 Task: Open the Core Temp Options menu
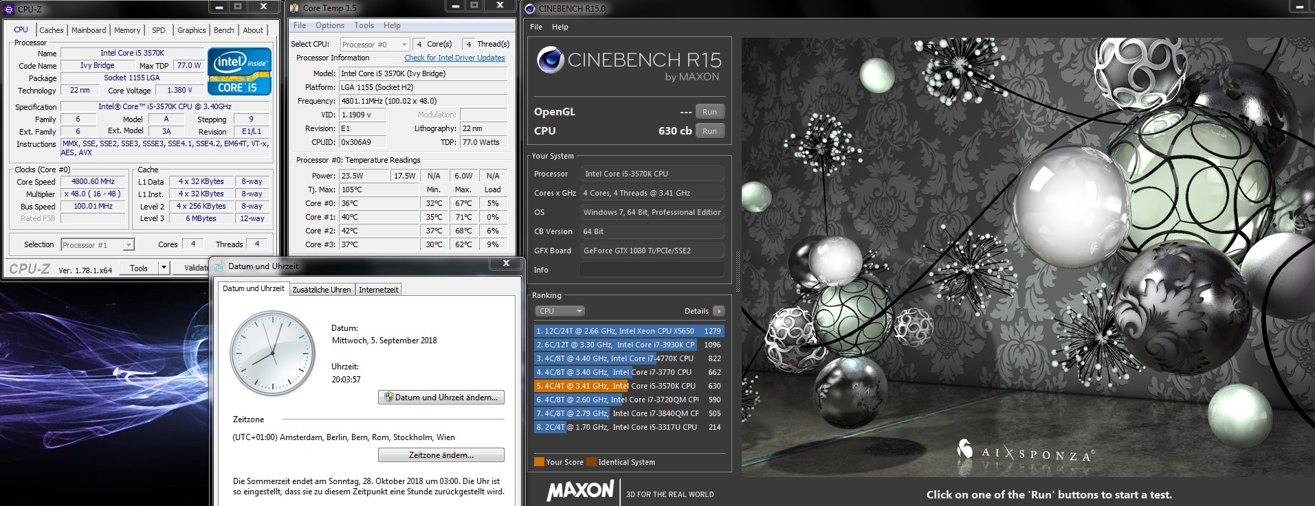[330, 25]
